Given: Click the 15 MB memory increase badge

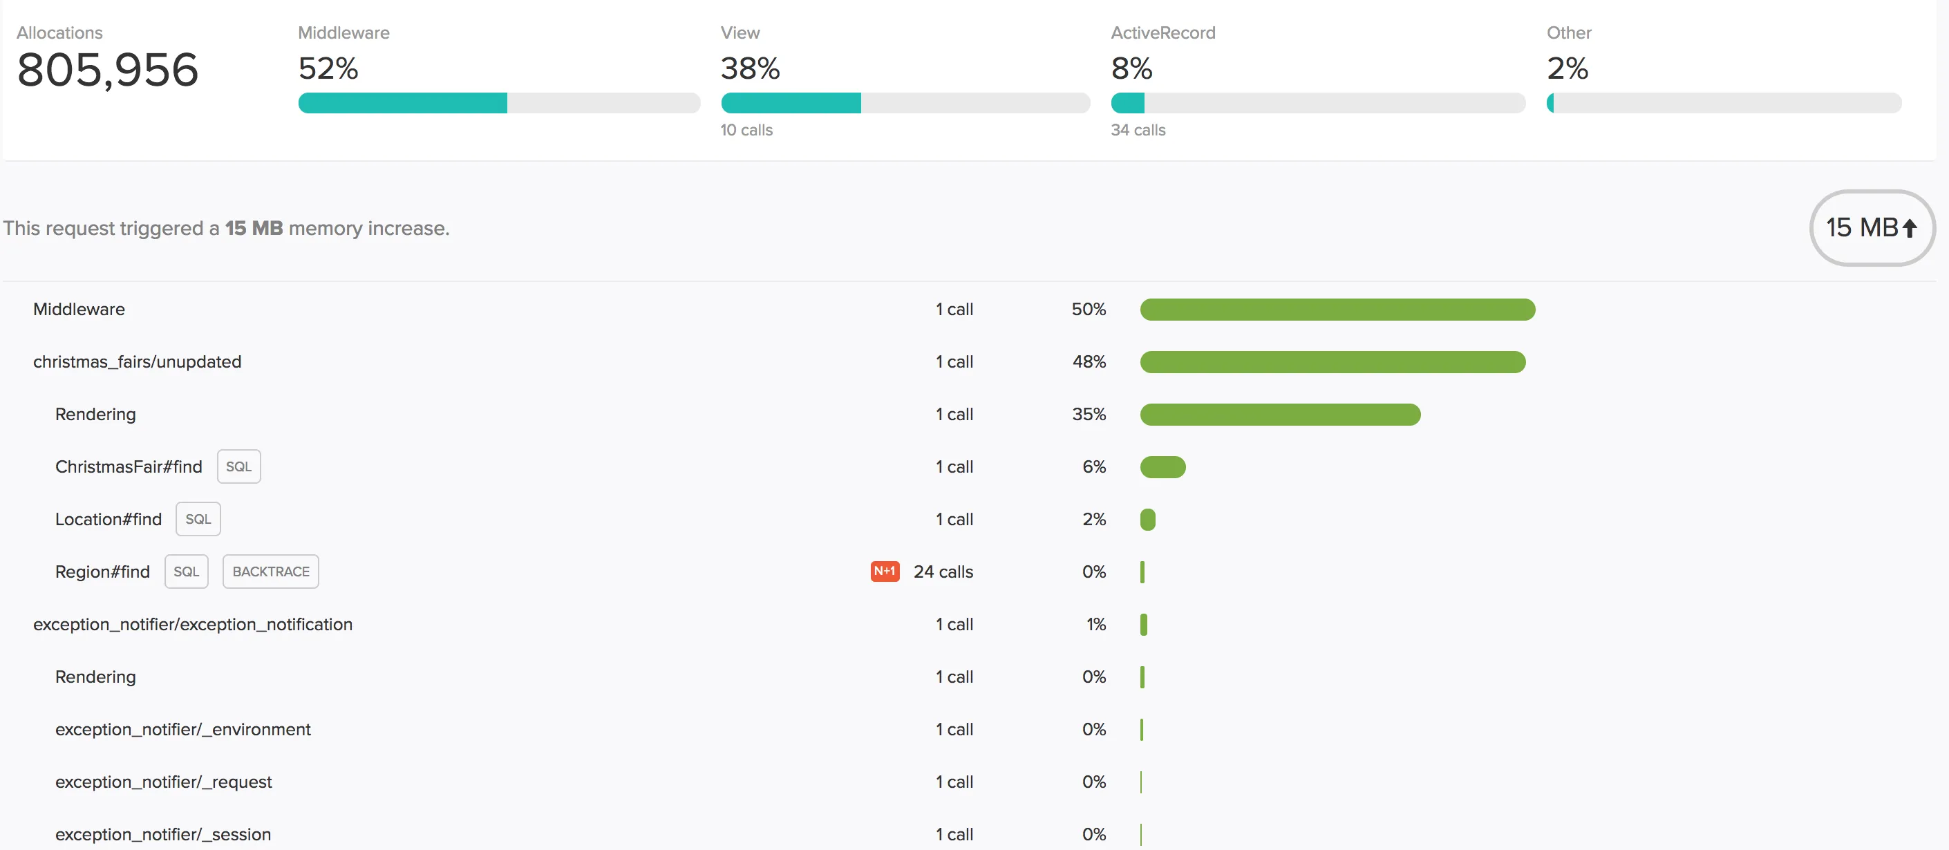Looking at the screenshot, I should [1871, 227].
